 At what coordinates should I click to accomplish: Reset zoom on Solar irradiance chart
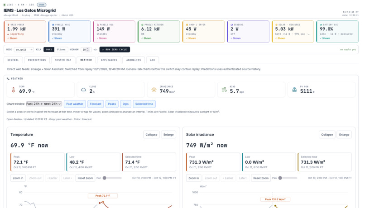pyautogui.click(x=261, y=178)
